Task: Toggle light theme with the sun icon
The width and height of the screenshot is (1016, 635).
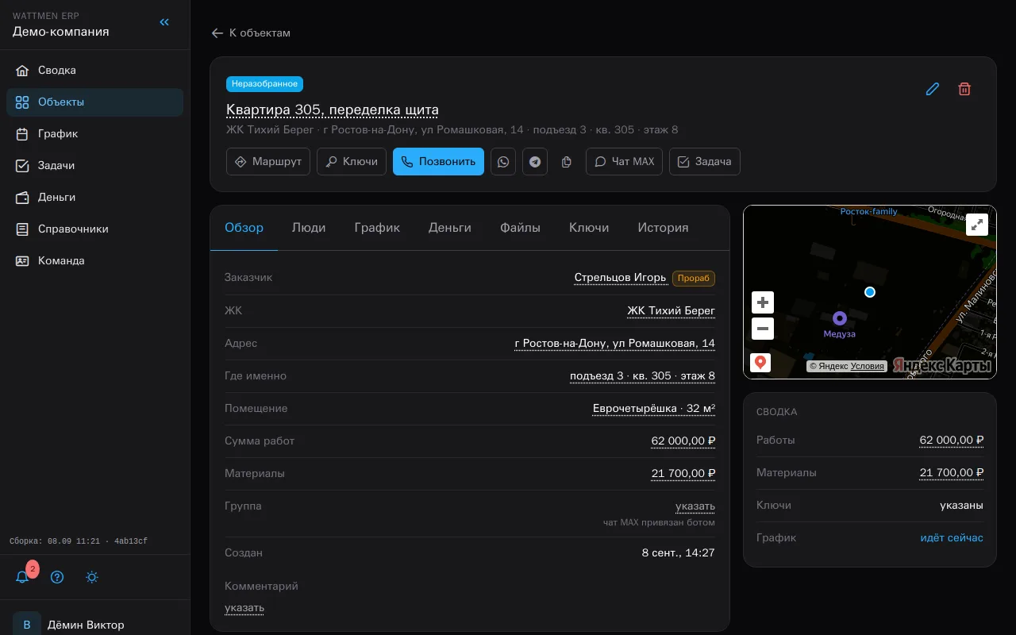Action: pyautogui.click(x=92, y=577)
